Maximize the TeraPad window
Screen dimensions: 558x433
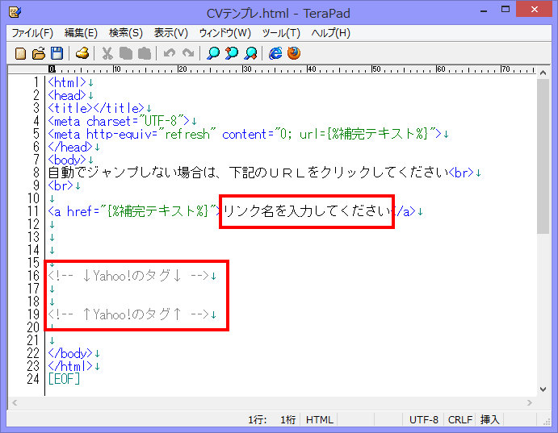506,10
